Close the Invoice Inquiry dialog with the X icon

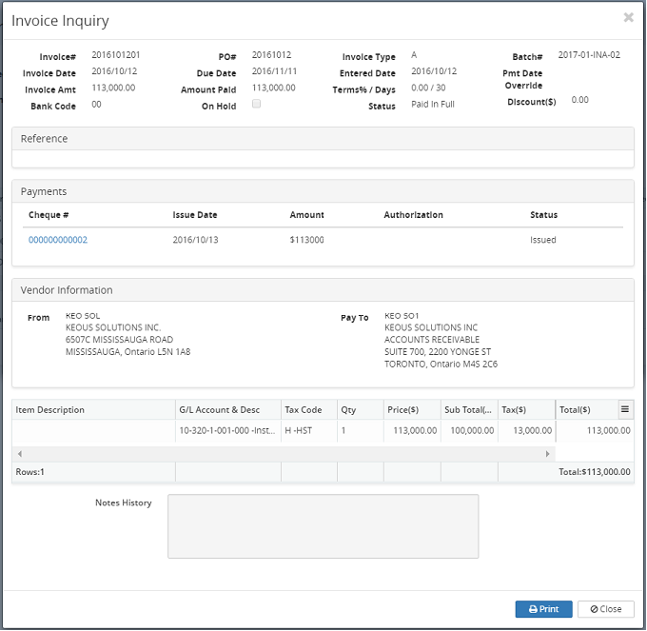pyautogui.click(x=628, y=17)
